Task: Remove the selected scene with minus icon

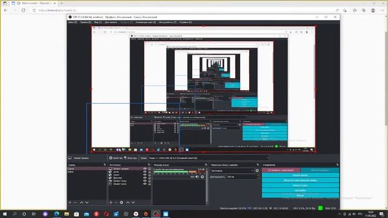Action: coord(75,202)
